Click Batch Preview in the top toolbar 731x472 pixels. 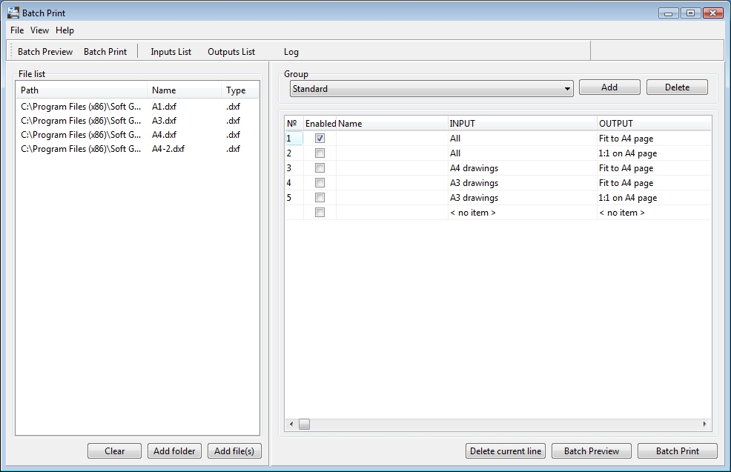tap(45, 51)
